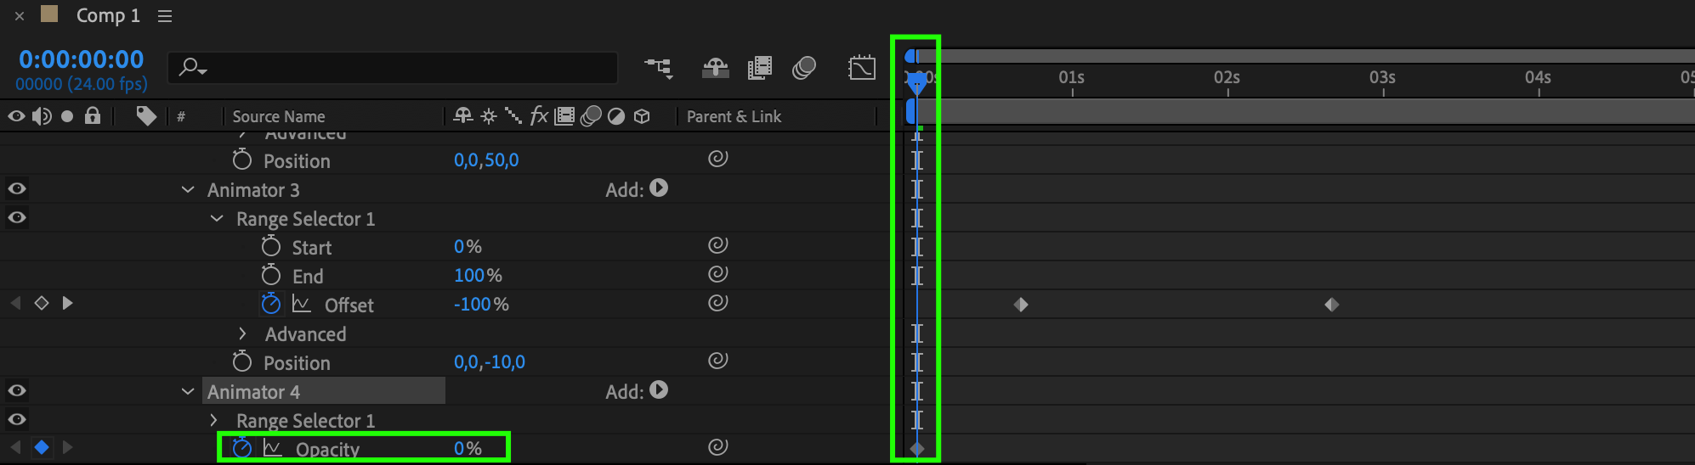Expand Range Selector 1 under Animator 4
The width and height of the screenshot is (1695, 465).
(x=213, y=420)
